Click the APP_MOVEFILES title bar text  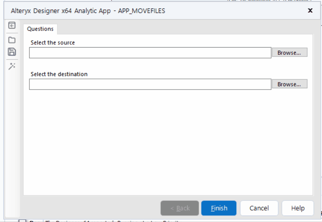[x=88, y=11]
